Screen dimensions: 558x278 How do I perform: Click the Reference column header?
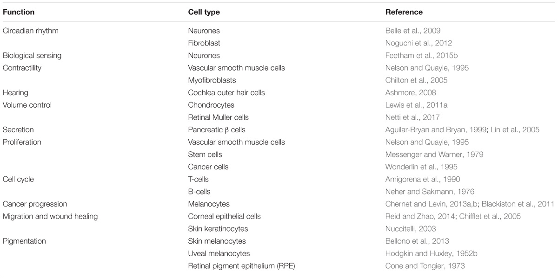(x=404, y=12)
